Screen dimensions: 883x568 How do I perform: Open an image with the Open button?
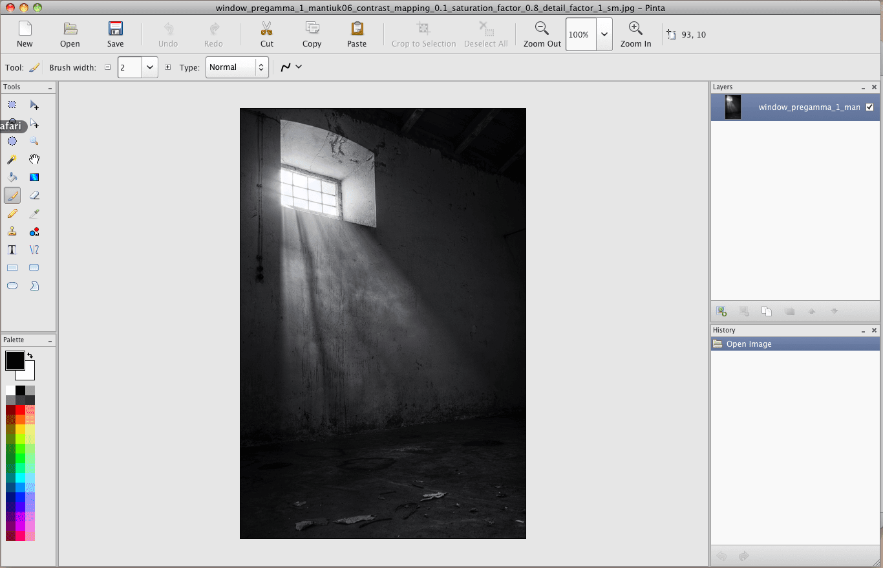click(x=70, y=34)
